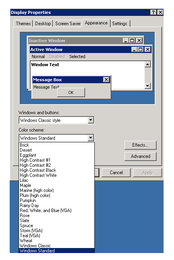The image size is (174, 260).
Task: Click the Advanced button
Action: click(140, 156)
